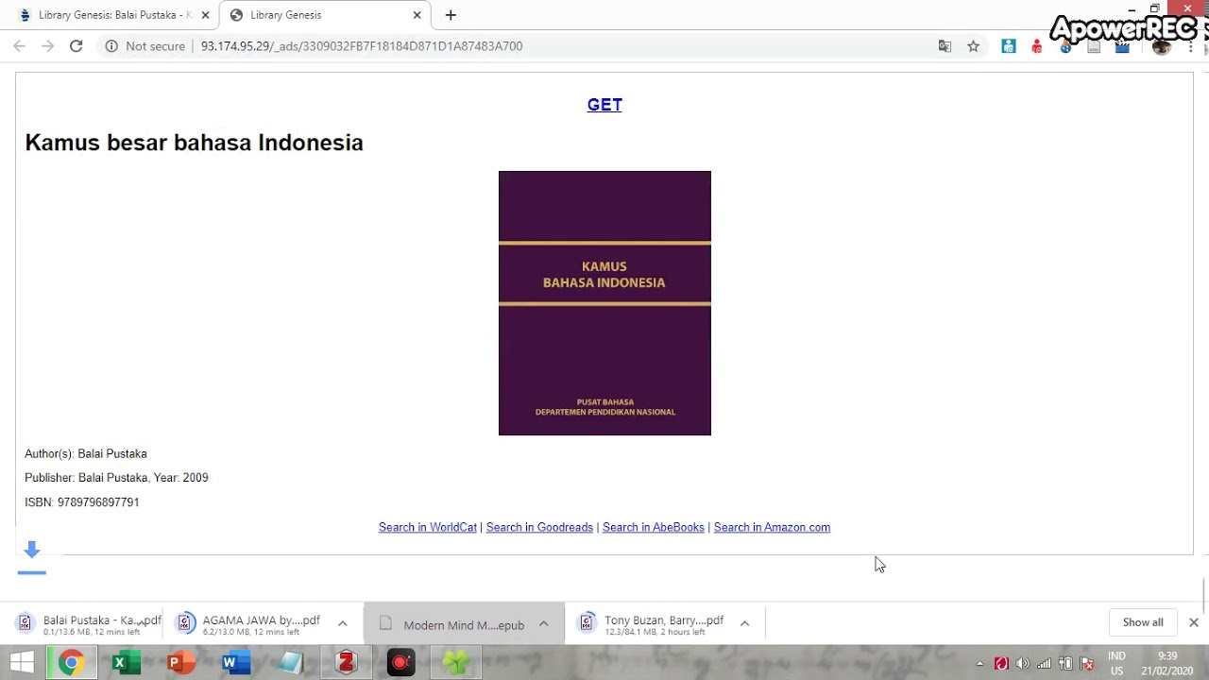Image resolution: width=1209 pixels, height=680 pixels.
Task: Focus the address bar URL
Action: pyautogui.click(x=362, y=45)
